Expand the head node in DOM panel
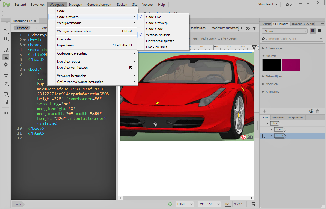 click(x=271, y=130)
